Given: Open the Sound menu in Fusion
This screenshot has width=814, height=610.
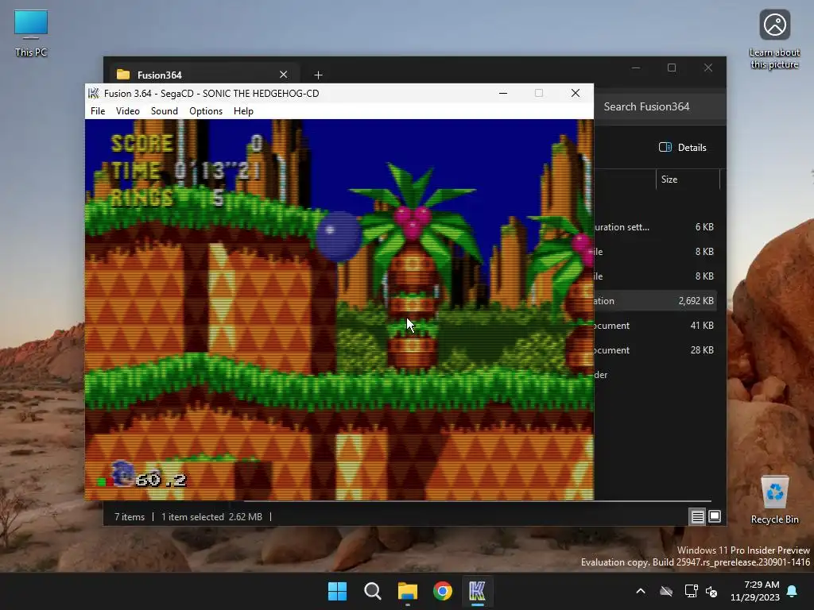Looking at the screenshot, I should click(164, 111).
